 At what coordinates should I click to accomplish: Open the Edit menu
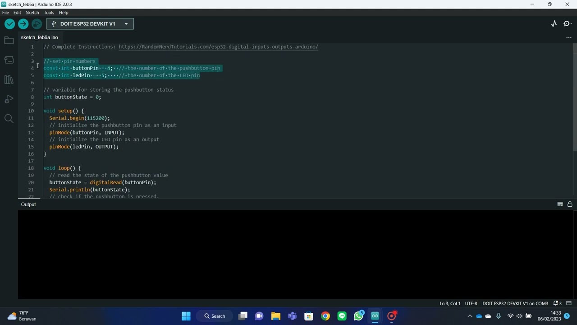17,13
